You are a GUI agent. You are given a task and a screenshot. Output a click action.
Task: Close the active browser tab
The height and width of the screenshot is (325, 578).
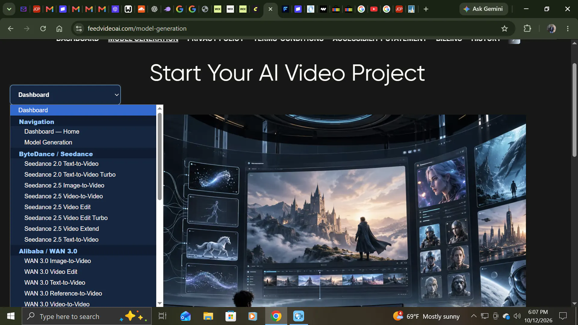[x=270, y=9]
